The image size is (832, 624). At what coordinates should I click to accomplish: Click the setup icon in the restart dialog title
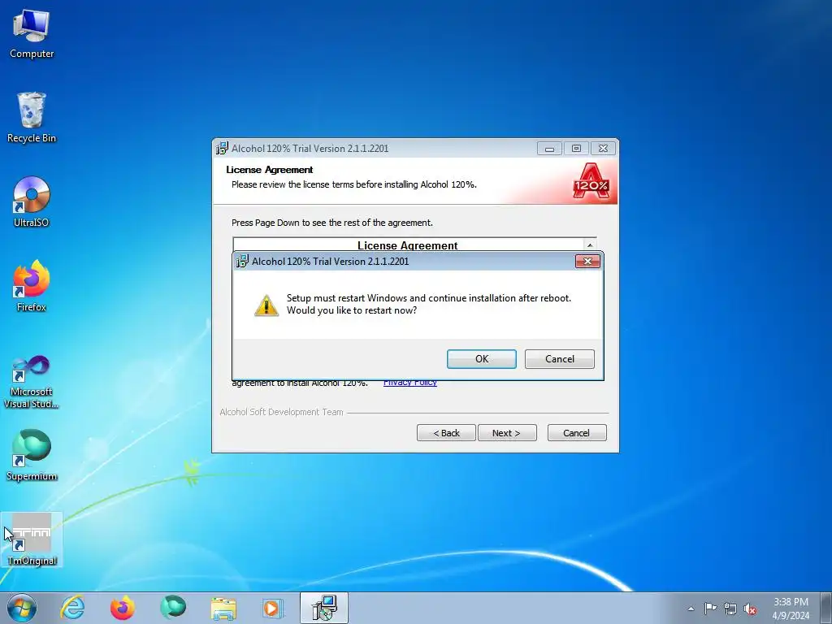click(x=242, y=261)
